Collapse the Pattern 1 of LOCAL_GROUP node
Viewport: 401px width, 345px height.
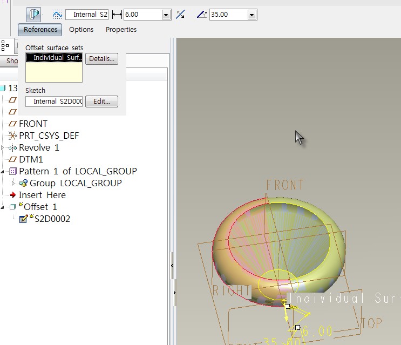pyautogui.click(x=2, y=172)
